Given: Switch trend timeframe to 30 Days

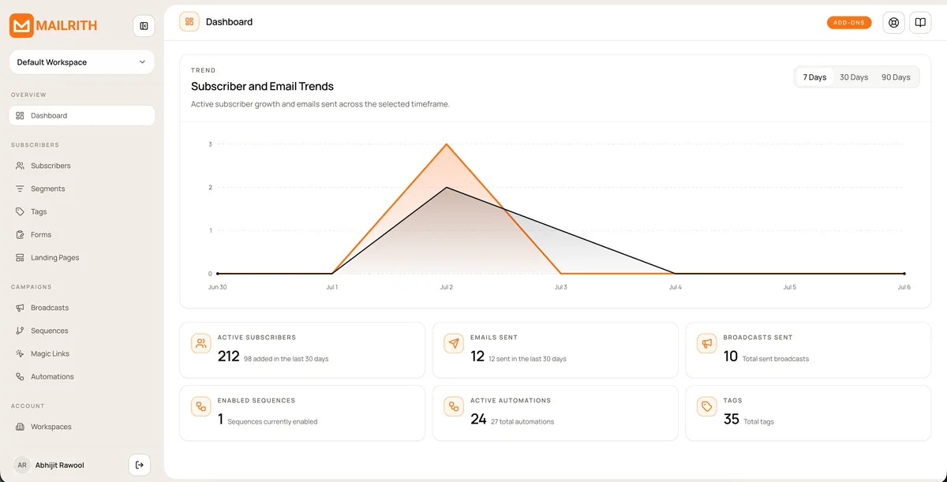Looking at the screenshot, I should 854,77.
